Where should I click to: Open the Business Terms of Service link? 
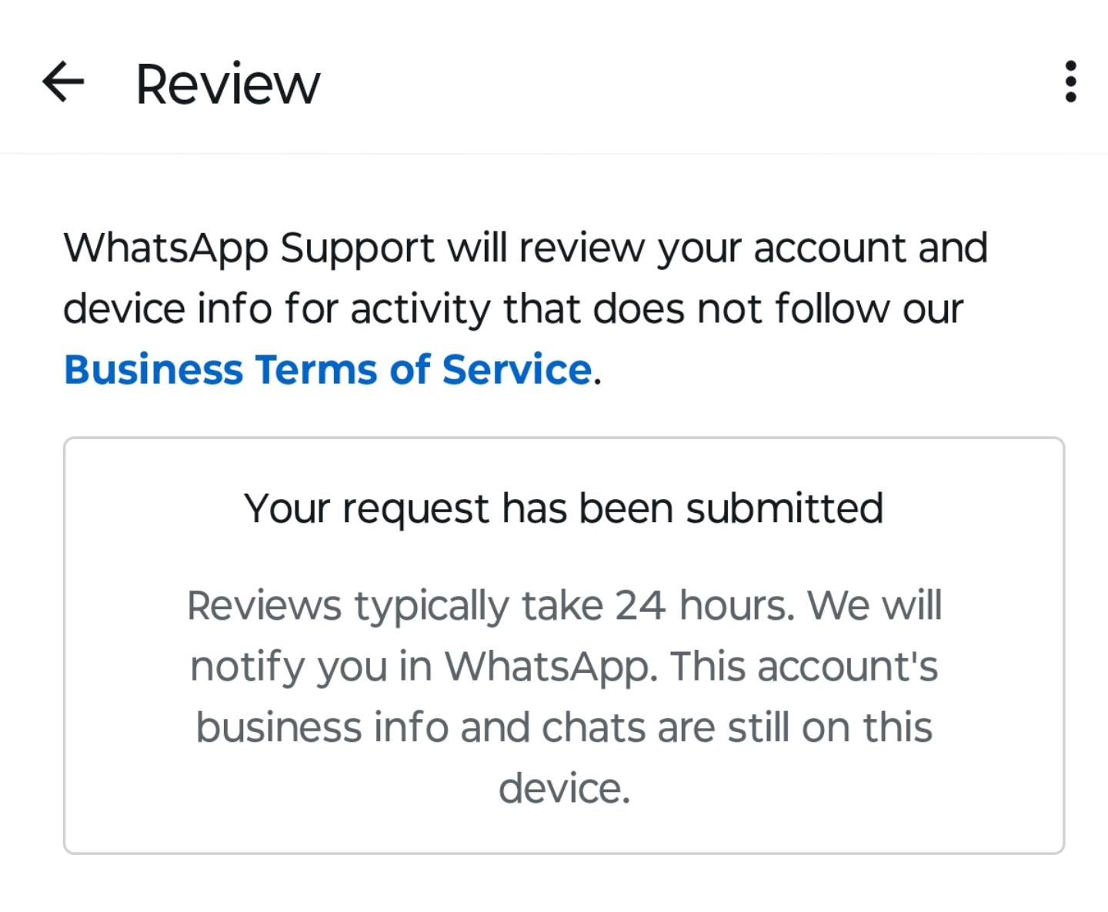click(328, 370)
